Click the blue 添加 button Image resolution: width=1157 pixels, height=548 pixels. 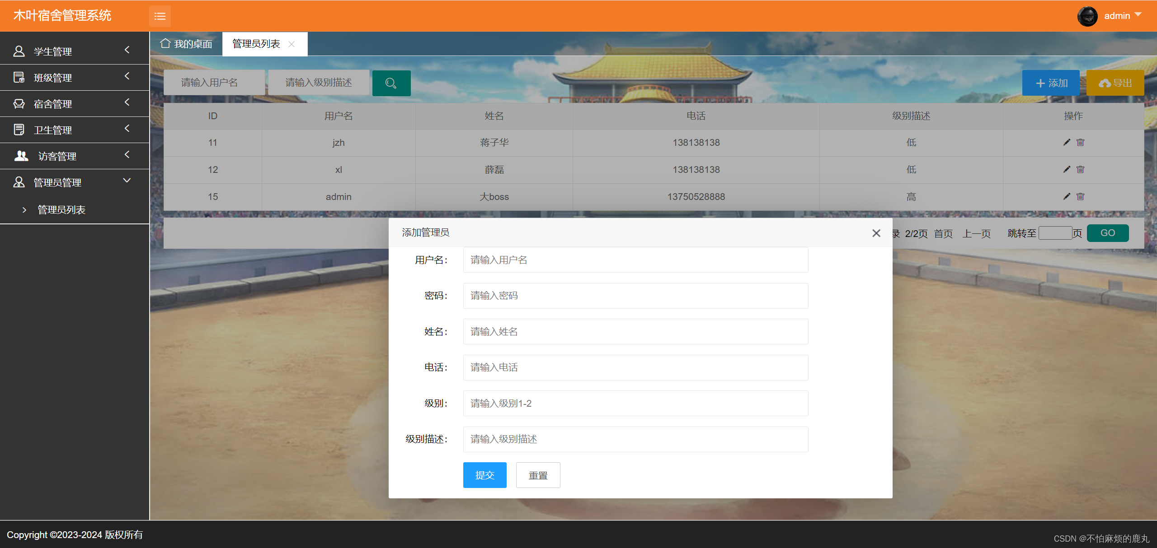pos(1051,83)
